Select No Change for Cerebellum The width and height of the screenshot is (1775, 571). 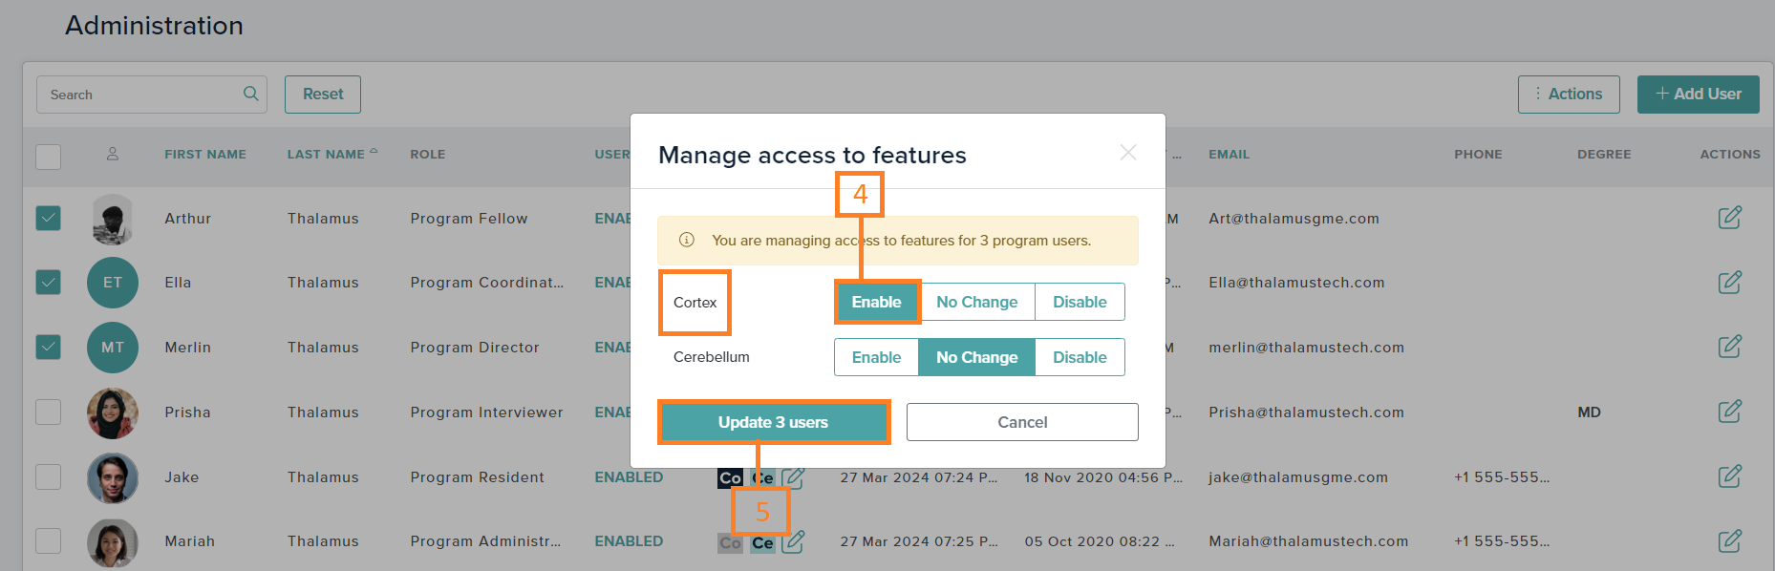click(x=976, y=357)
